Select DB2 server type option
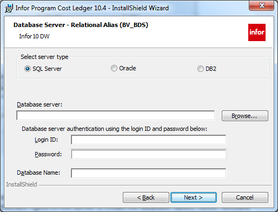The image size is (278, 212). 200,69
